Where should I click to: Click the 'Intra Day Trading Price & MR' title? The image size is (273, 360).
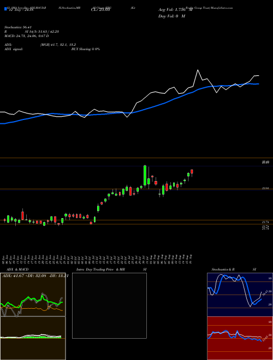pos(100,269)
